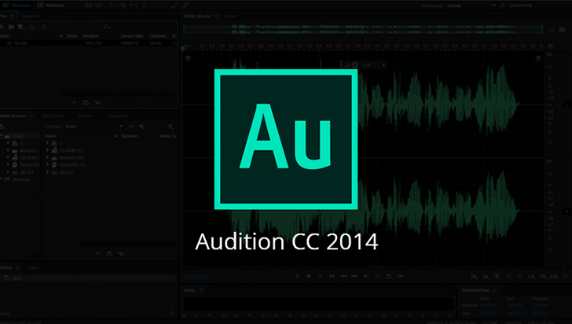Image resolution: width=572 pixels, height=324 pixels.
Task: Click New File icon in Files panel
Action: (x=20, y=27)
